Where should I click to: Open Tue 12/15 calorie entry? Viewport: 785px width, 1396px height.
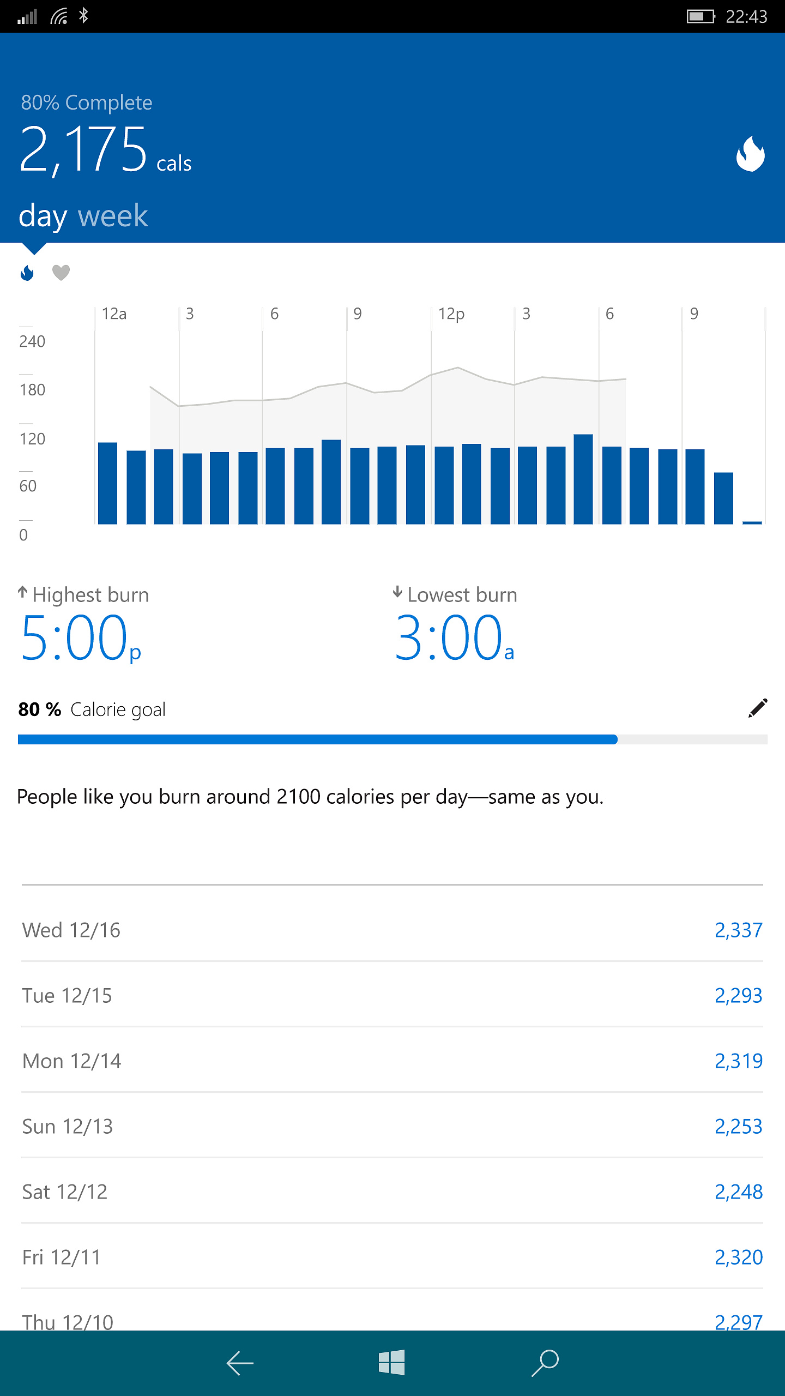pos(392,995)
